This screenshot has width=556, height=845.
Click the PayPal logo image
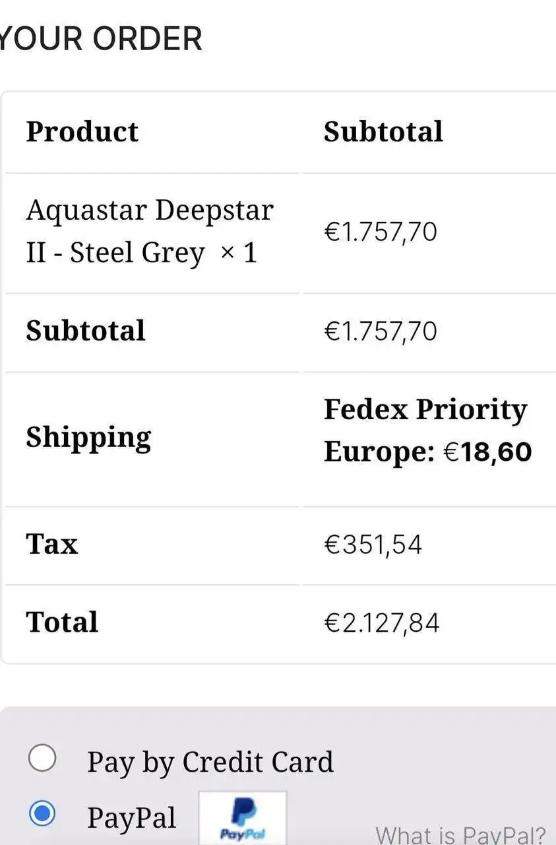click(243, 818)
